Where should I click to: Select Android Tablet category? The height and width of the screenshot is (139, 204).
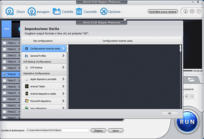(x=44, y=86)
